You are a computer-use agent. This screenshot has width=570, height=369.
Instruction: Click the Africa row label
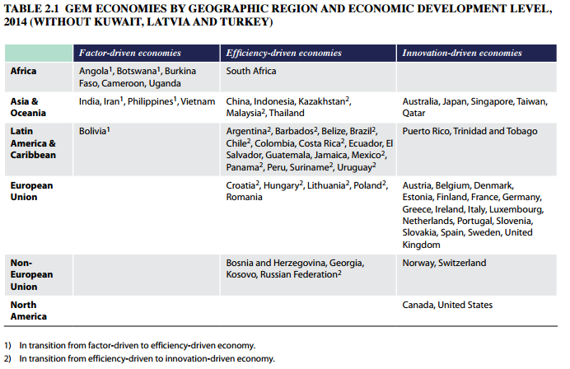pos(23,72)
